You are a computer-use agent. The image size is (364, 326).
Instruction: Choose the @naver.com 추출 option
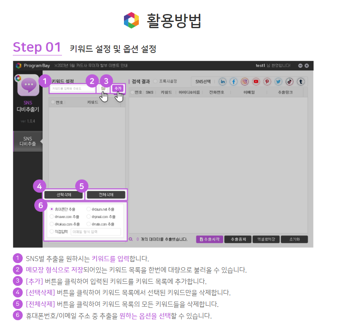tap(52, 217)
